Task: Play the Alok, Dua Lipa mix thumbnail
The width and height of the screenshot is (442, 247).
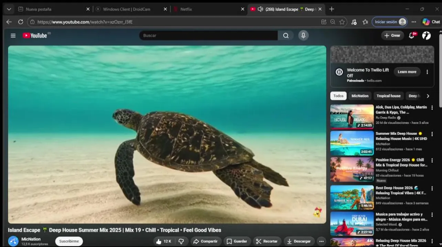Action: [352, 117]
